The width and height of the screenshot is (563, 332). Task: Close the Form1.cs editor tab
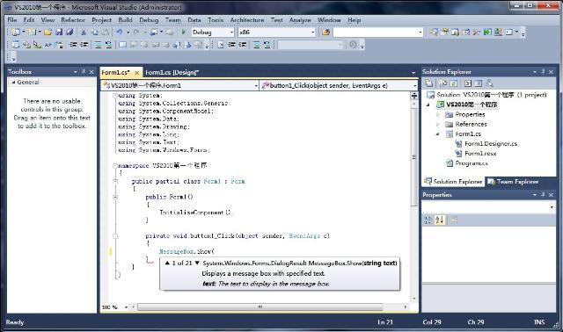pyautogui.click(x=137, y=73)
